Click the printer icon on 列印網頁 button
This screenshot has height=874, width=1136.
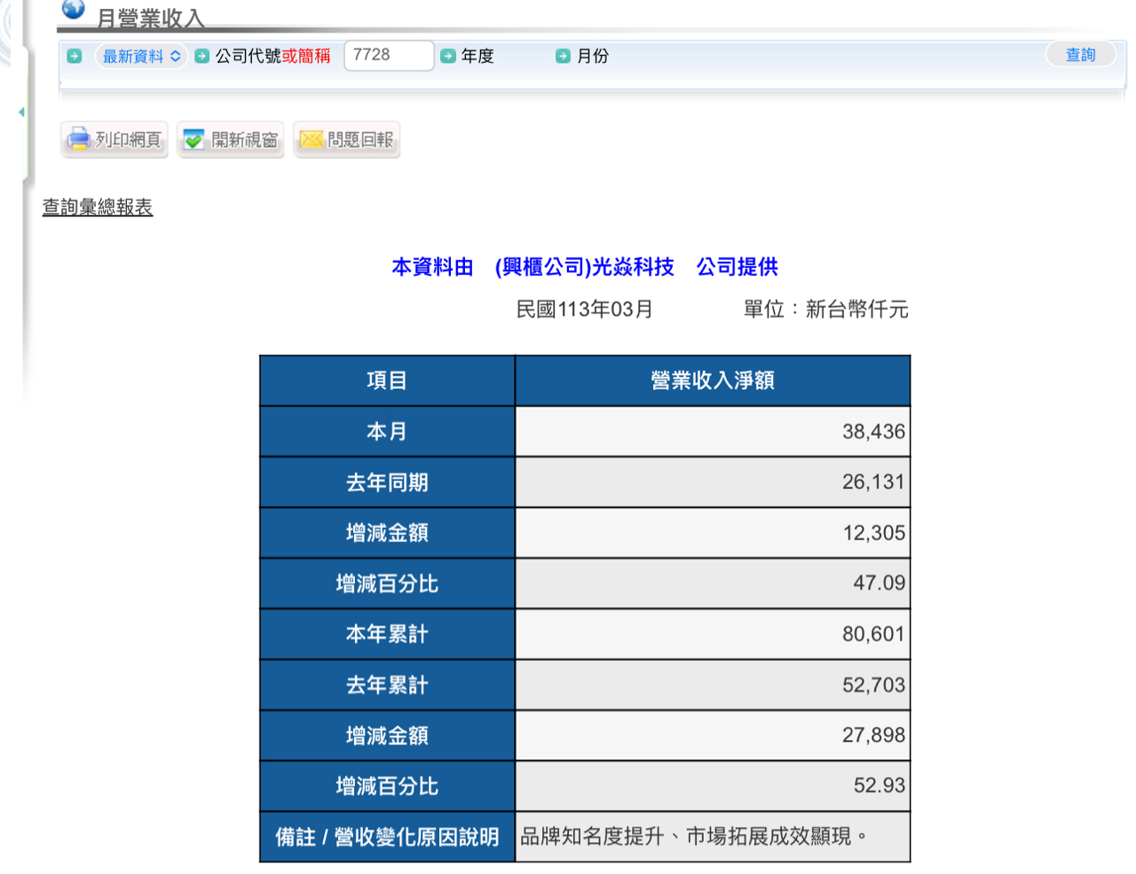click(78, 138)
